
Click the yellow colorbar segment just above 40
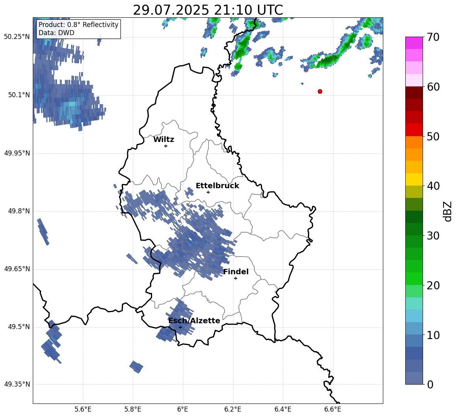[414, 179]
